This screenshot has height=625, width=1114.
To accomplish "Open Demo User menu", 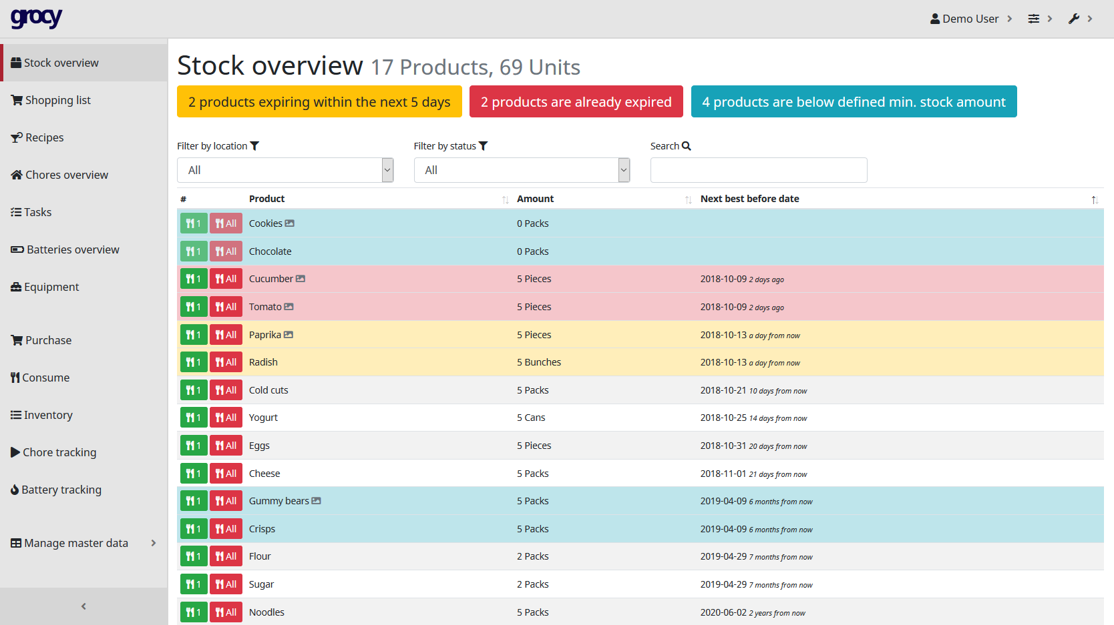I will point(970,19).
